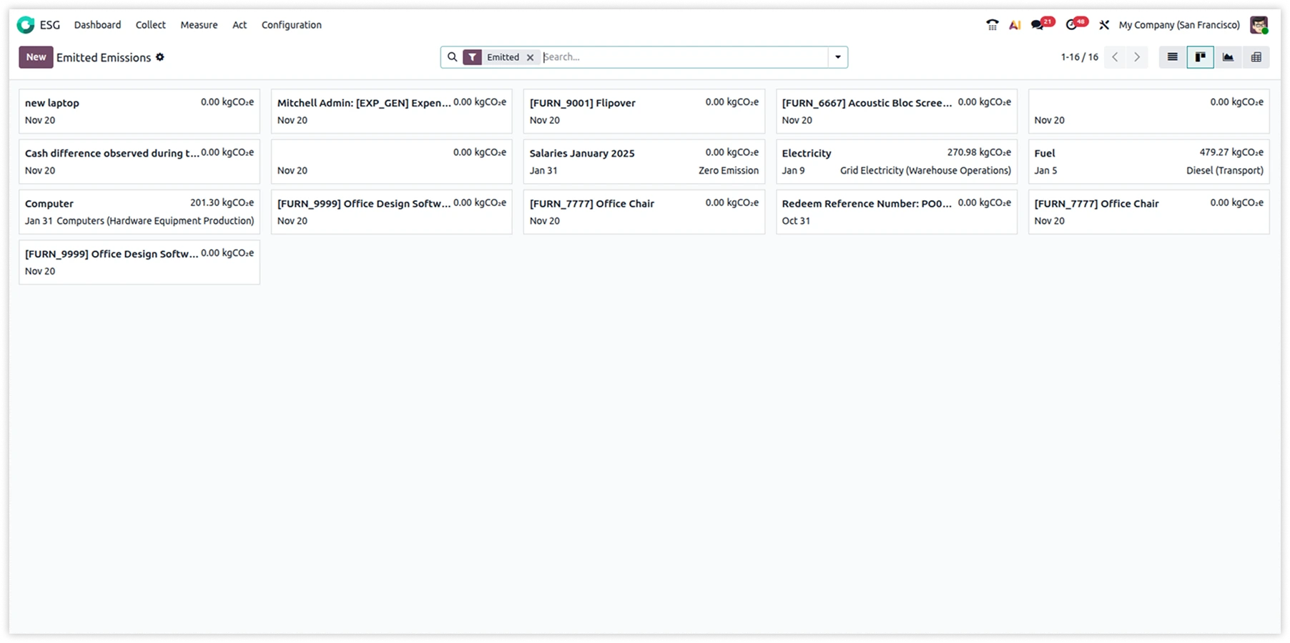Click the search input field

(x=683, y=57)
